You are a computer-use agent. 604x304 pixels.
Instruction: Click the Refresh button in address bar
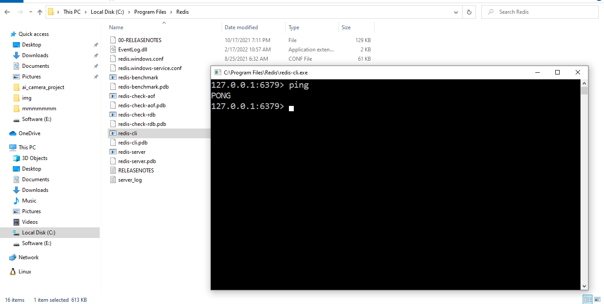469,12
